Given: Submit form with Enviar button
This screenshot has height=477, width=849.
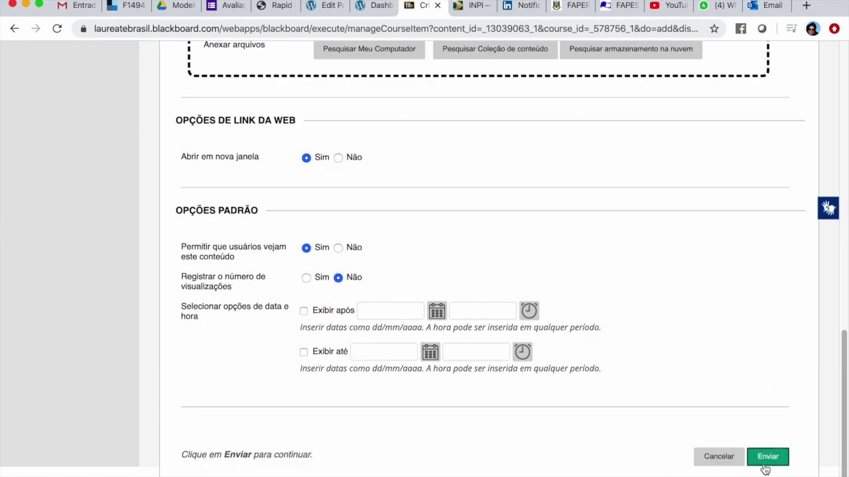Looking at the screenshot, I should click(768, 456).
